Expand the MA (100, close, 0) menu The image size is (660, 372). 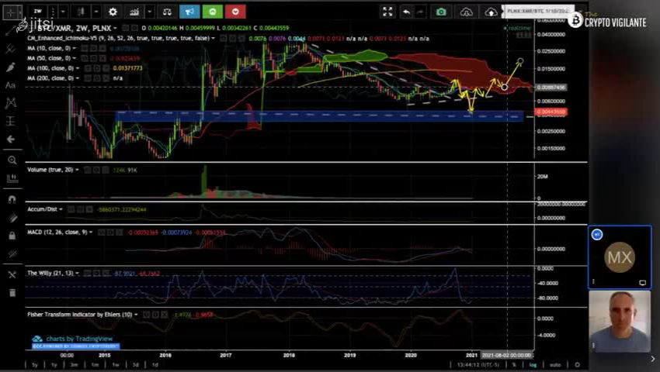(78, 68)
